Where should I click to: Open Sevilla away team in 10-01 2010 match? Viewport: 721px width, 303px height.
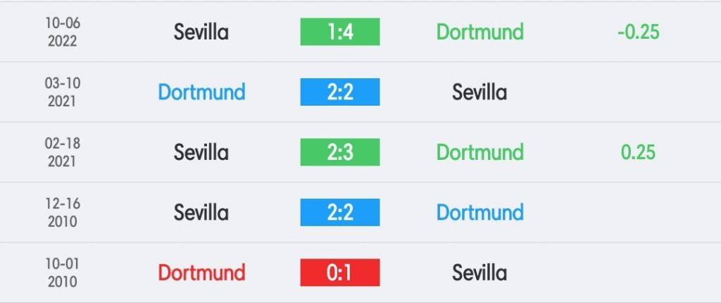[479, 273]
